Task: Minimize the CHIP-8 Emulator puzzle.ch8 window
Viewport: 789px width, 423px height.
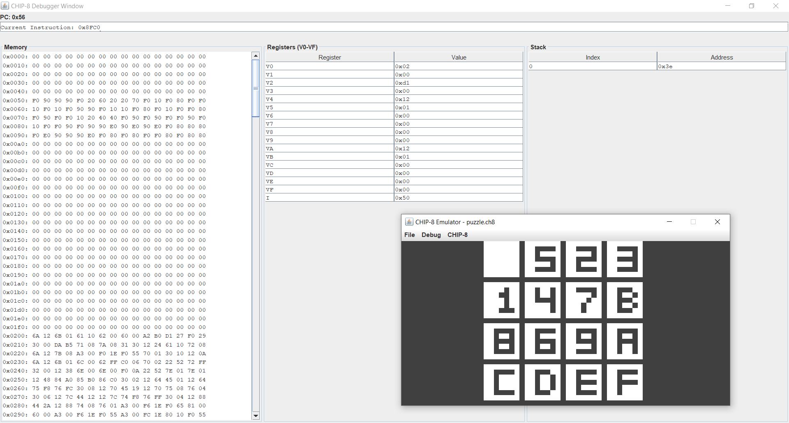Action: click(x=669, y=222)
